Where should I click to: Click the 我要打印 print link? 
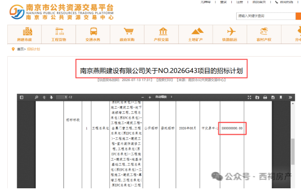(x=164, y=80)
